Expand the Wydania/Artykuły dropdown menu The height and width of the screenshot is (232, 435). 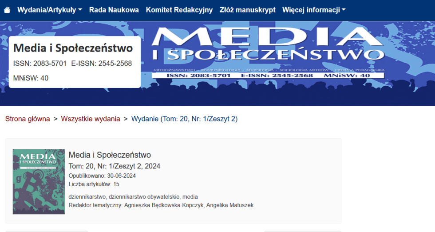click(50, 10)
